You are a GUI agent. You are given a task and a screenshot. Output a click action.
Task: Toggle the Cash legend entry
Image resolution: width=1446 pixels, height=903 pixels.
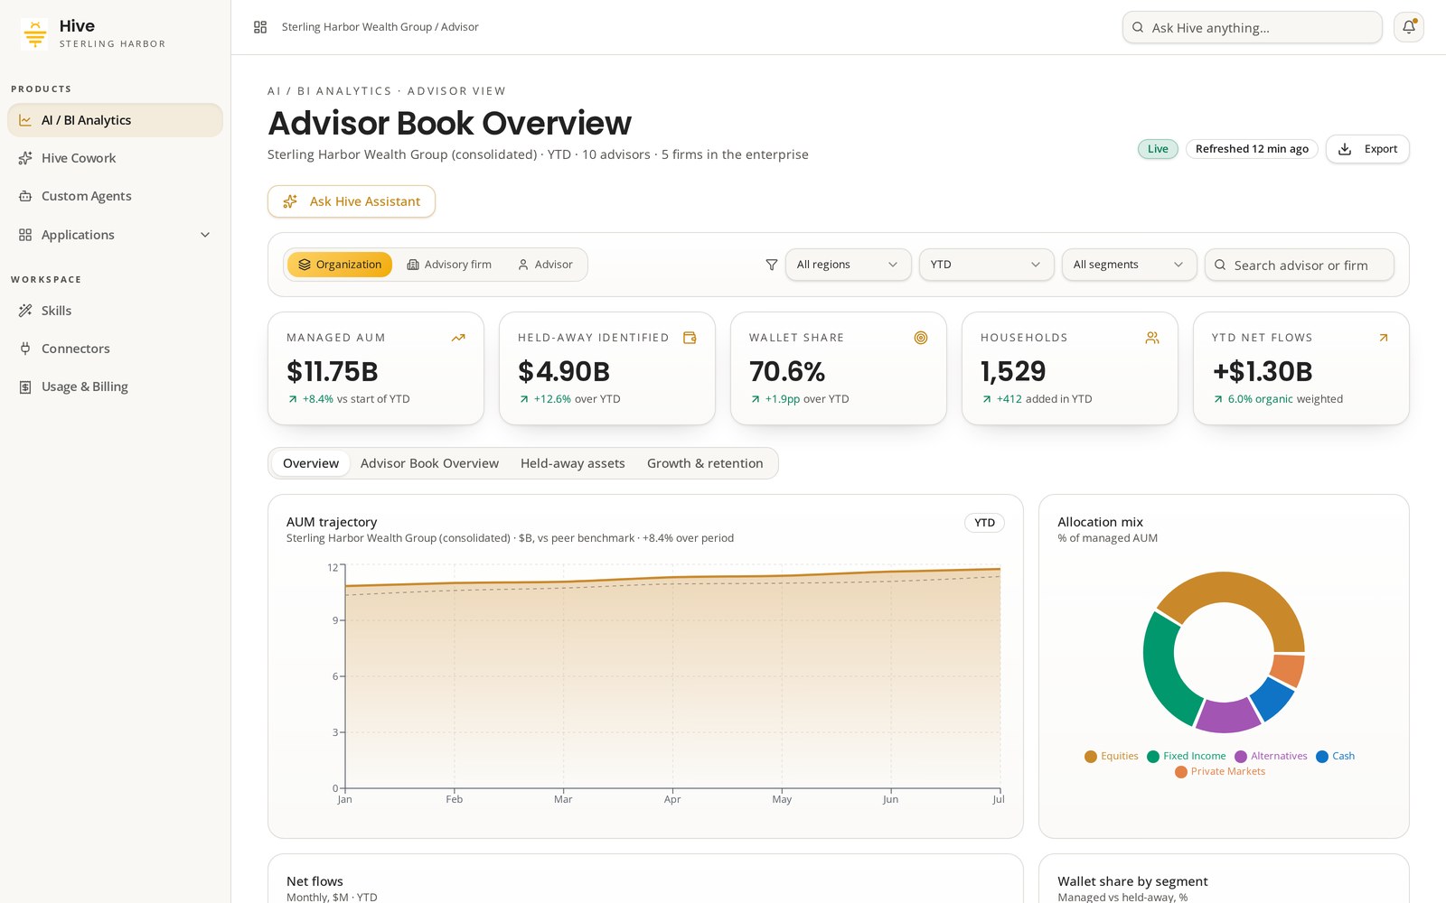(x=1335, y=757)
